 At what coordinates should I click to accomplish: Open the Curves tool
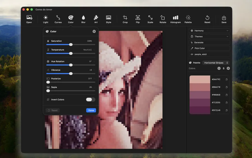click(58, 19)
